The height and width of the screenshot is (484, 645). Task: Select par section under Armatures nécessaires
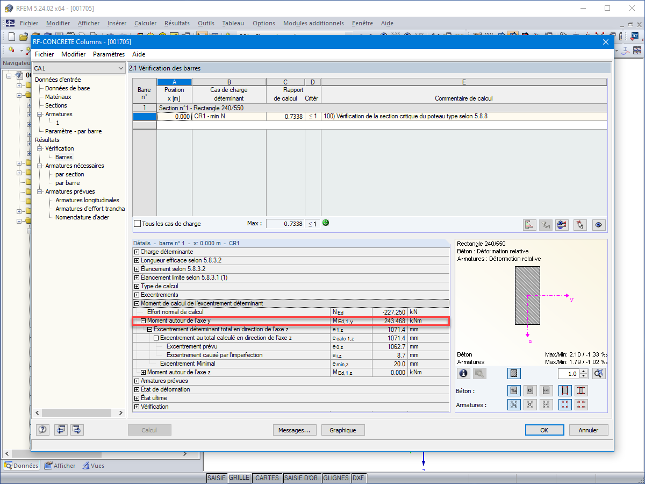[x=70, y=174]
